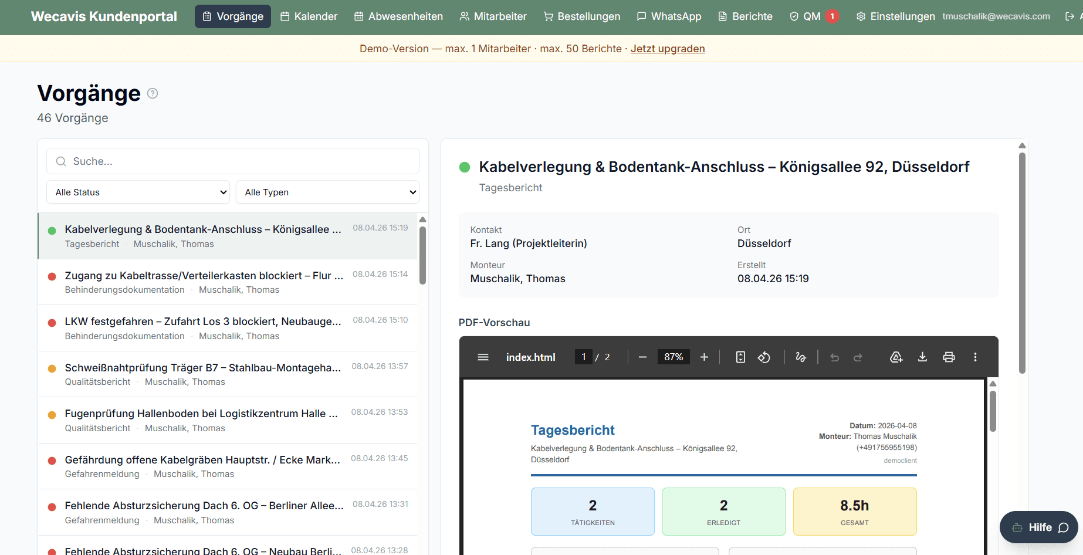Open Einstellungen settings

click(895, 16)
